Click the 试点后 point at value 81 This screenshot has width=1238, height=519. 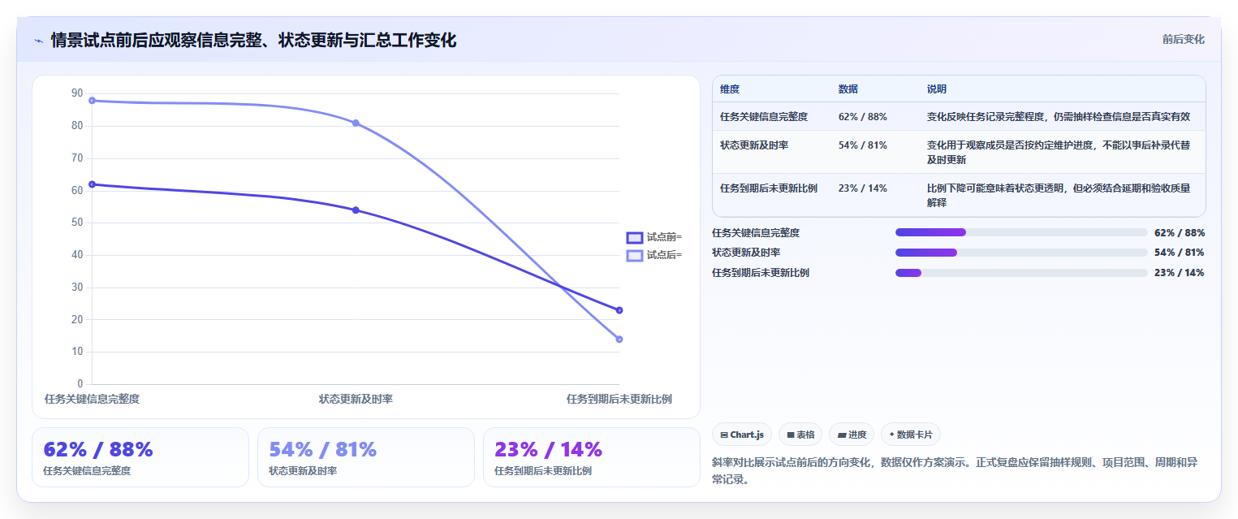coord(356,123)
